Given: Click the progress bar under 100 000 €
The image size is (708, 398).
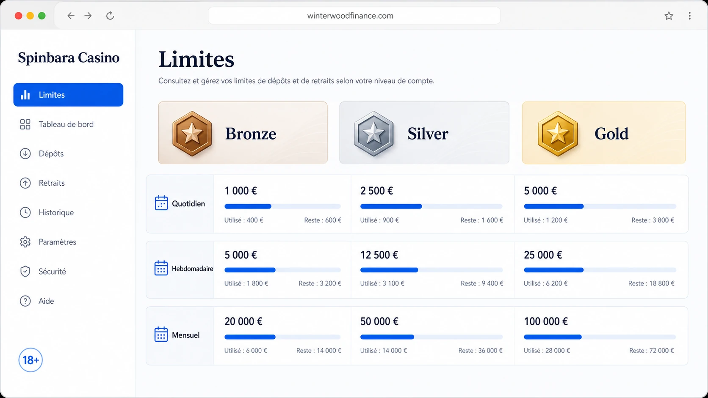Looking at the screenshot, I should tap(600, 337).
